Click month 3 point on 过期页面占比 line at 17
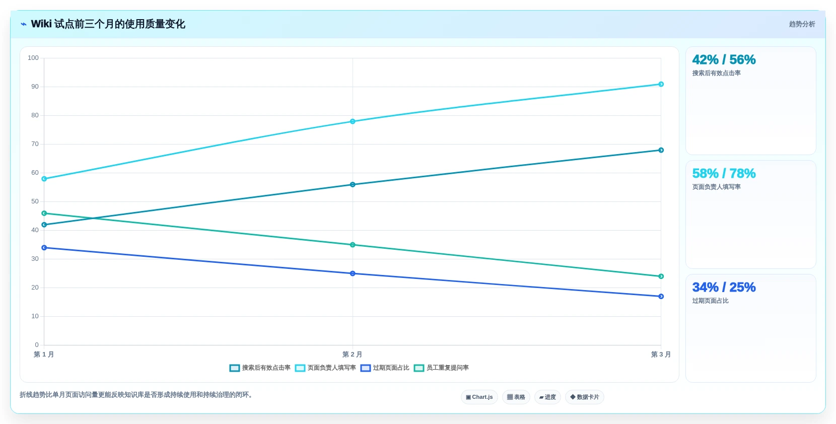Image resolution: width=836 pixels, height=424 pixels. point(661,297)
